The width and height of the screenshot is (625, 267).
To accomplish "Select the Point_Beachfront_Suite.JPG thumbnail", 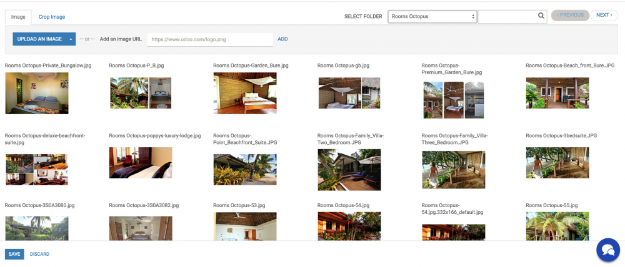I will pyautogui.click(x=245, y=170).
